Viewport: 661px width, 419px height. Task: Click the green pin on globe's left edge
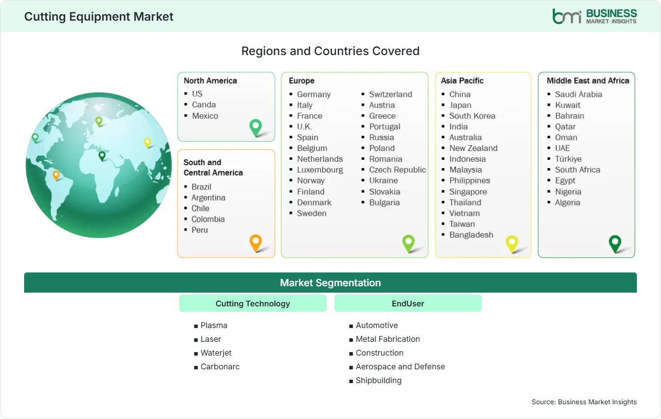[x=35, y=138]
